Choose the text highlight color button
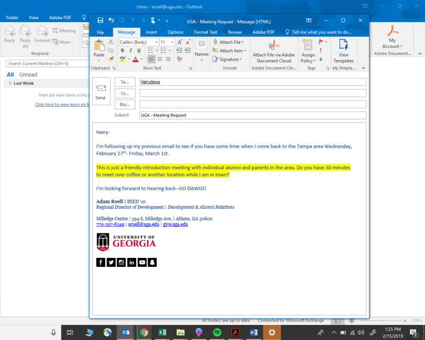 [122, 59]
